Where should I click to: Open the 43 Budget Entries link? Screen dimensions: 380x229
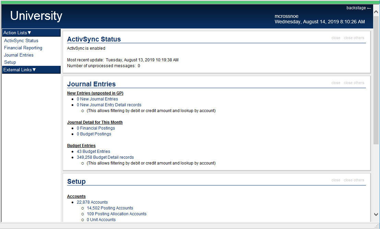pyautogui.click(x=93, y=152)
